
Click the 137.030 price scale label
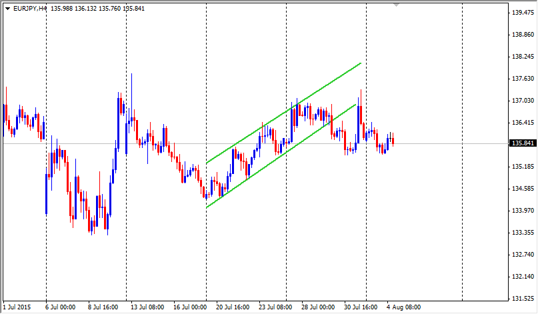pos(523,101)
